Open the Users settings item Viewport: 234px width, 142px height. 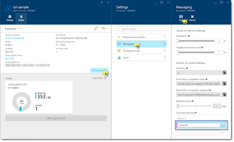141,57
